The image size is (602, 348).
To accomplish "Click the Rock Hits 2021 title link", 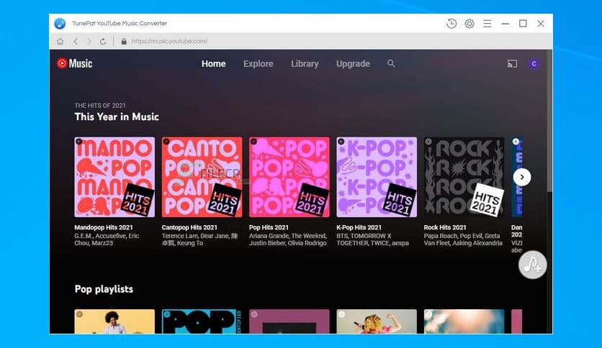I will point(445,227).
